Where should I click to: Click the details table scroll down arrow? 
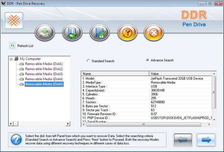(x=214, y=120)
